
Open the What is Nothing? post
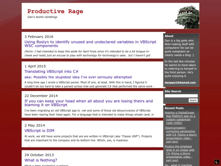tap(41, 160)
